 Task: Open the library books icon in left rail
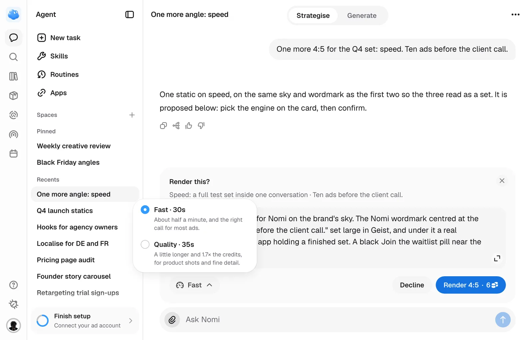tap(13, 76)
